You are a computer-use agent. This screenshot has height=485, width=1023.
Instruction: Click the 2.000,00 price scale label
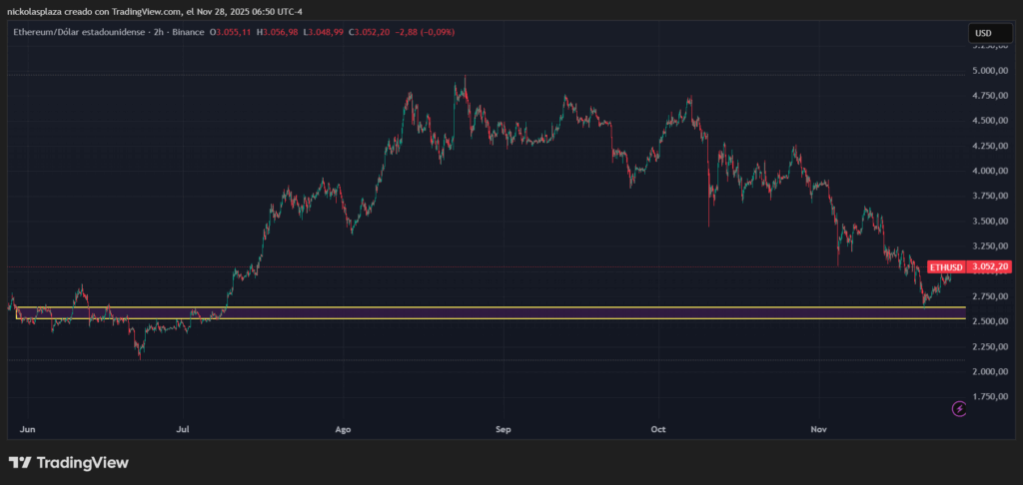click(x=991, y=371)
